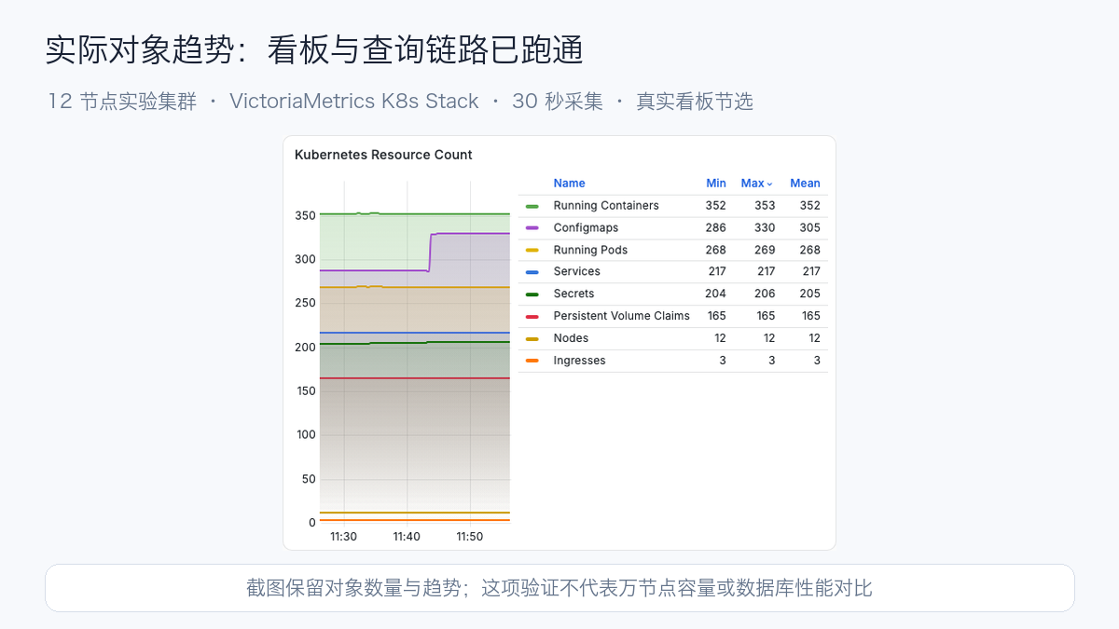The height and width of the screenshot is (629, 1119).
Task: Click the Configmaps Mean value 305
Action: [810, 228]
